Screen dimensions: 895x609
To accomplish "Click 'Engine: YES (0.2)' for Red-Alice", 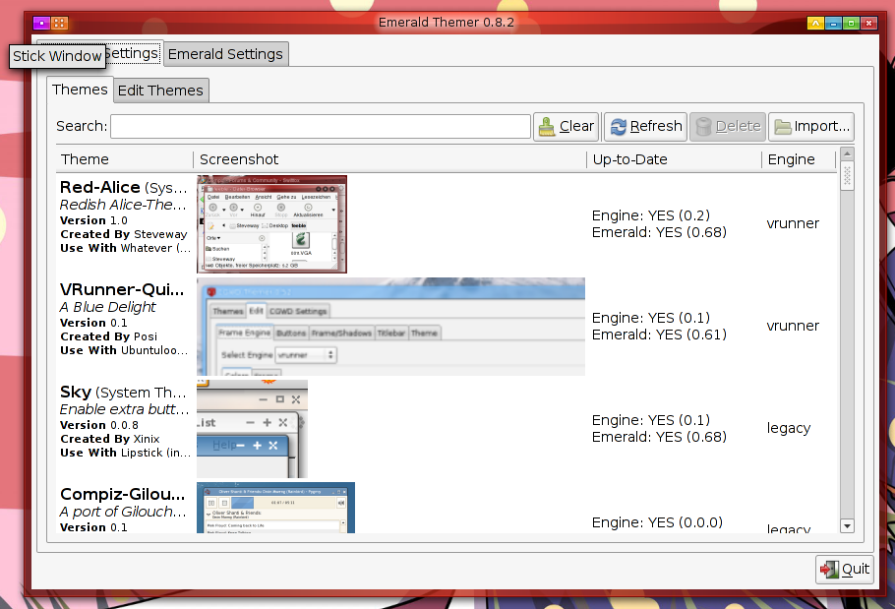I will (651, 215).
